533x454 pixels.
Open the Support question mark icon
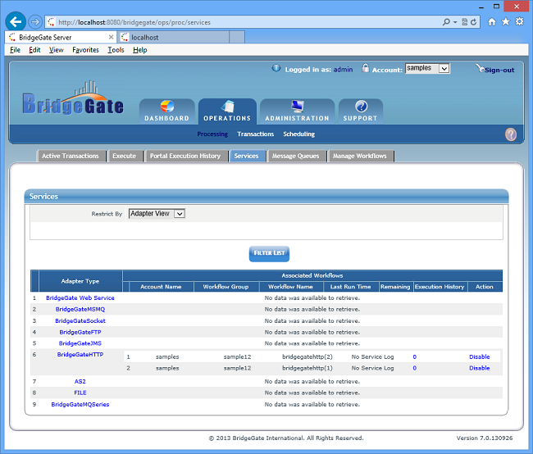(x=361, y=107)
